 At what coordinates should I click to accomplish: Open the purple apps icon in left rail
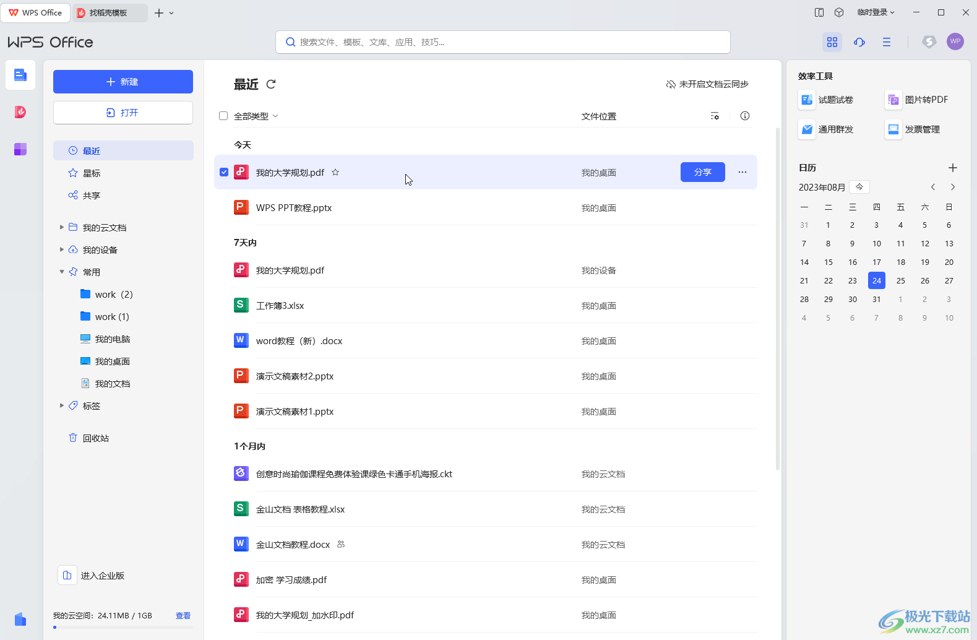point(20,149)
